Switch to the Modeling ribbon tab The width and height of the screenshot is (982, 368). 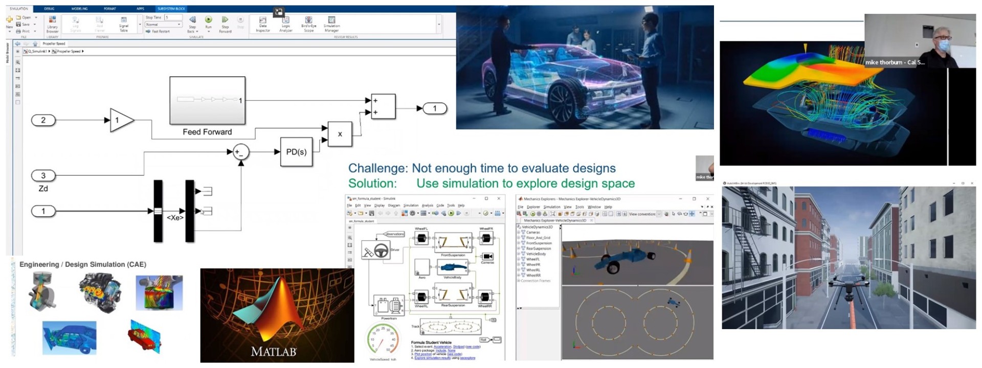79,9
